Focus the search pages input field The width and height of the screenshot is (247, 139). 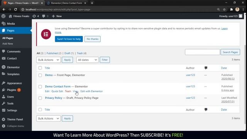coord(202,52)
